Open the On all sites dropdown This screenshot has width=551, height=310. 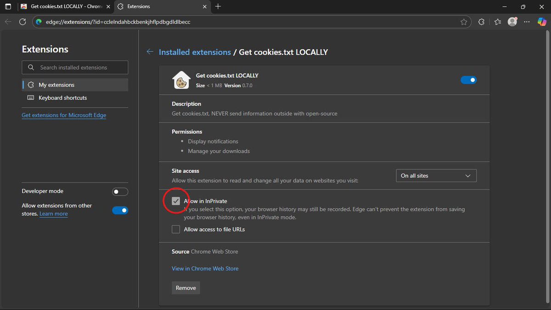pos(436,175)
